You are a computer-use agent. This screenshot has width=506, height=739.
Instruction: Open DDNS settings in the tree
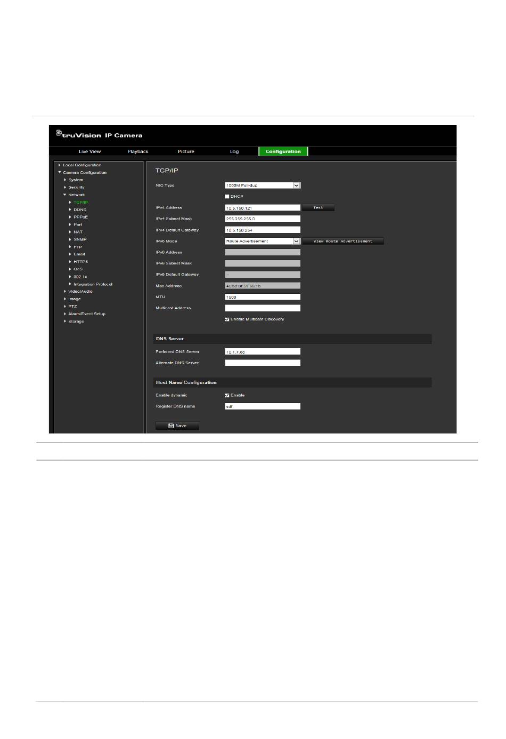79,210
